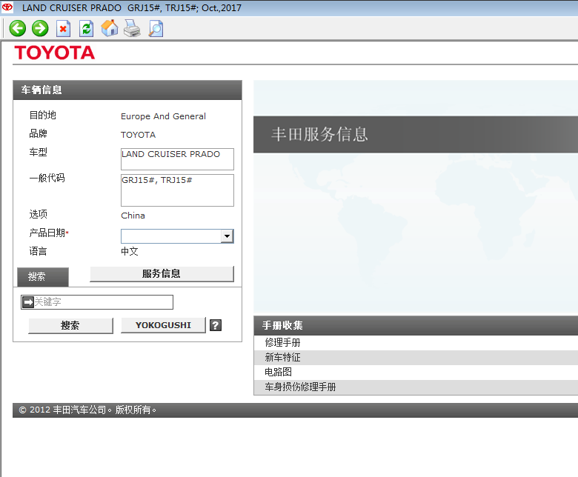Open 修理手册 from manual collection
This screenshot has width=578, height=477.
pos(282,342)
